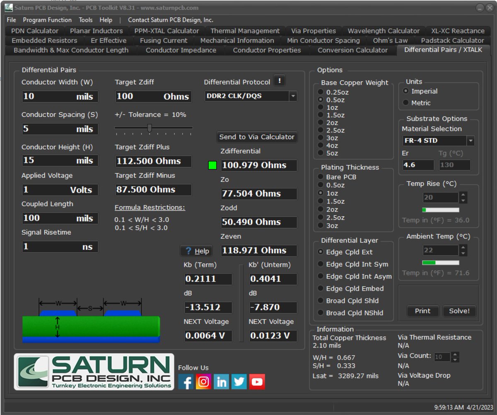
Task: Click Applied Voltage input field
Action: (x=60, y=190)
